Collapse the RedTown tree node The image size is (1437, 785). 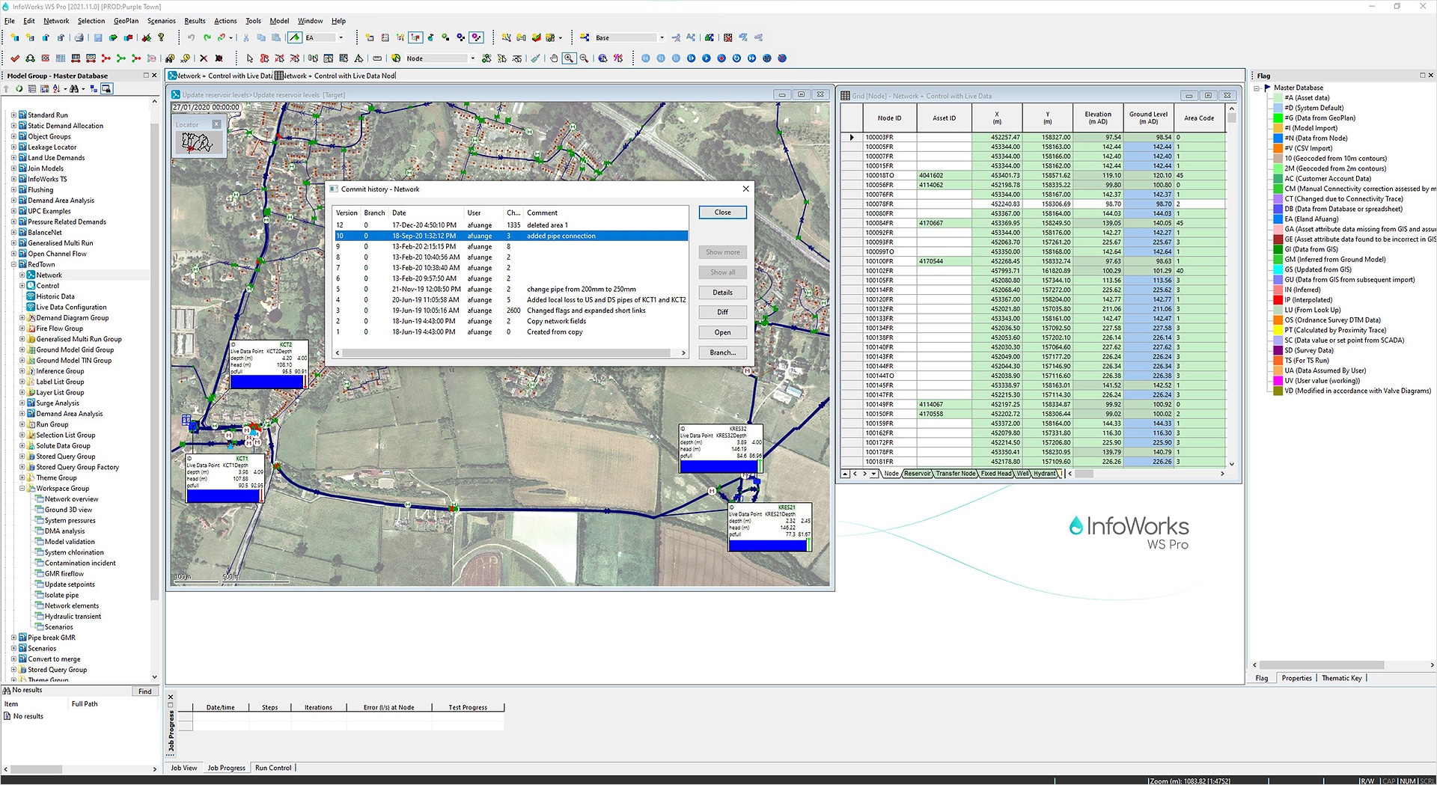point(13,264)
